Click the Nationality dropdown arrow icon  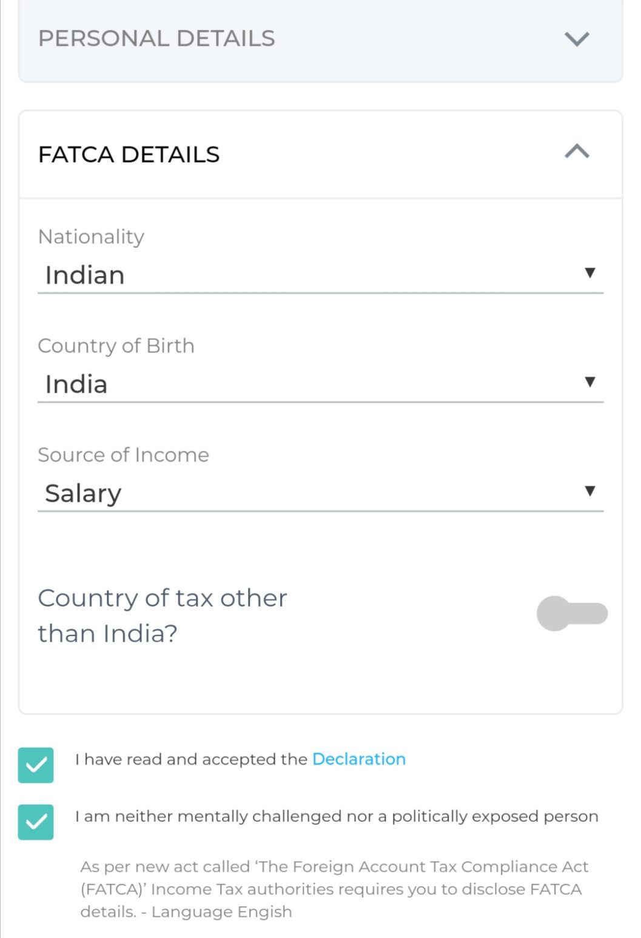(x=589, y=273)
